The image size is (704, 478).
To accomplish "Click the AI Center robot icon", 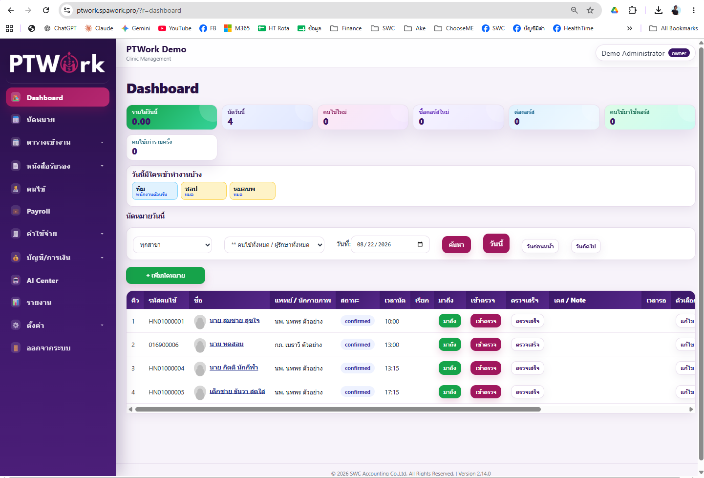I will [16, 280].
